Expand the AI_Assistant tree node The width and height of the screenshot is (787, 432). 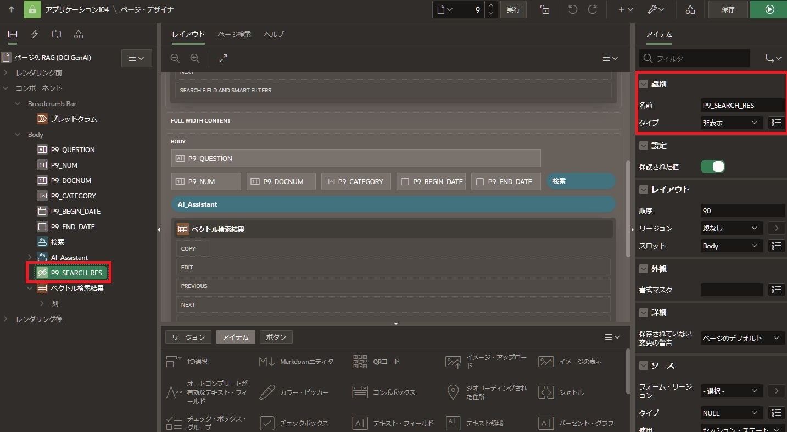(30, 257)
